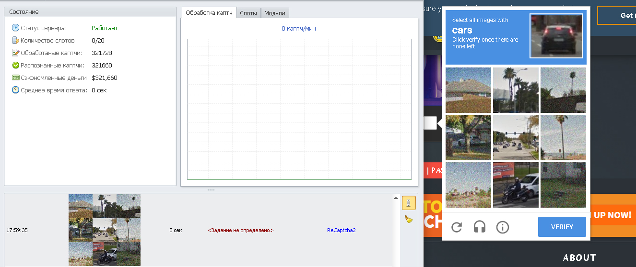636x267 pixels.
Task: Select captcha tile with palms and streetlight
Action: (x=516, y=90)
